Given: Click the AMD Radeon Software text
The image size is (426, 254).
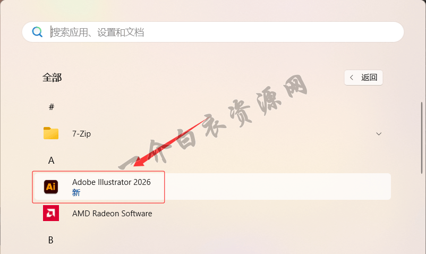Looking at the screenshot, I should pyautogui.click(x=112, y=214).
